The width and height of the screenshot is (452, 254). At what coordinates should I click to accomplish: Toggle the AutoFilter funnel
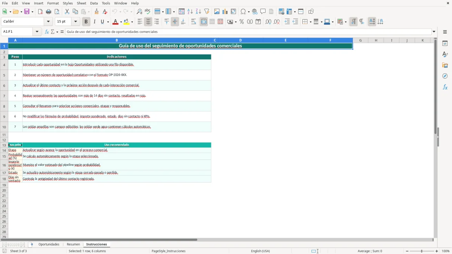click(x=207, y=12)
